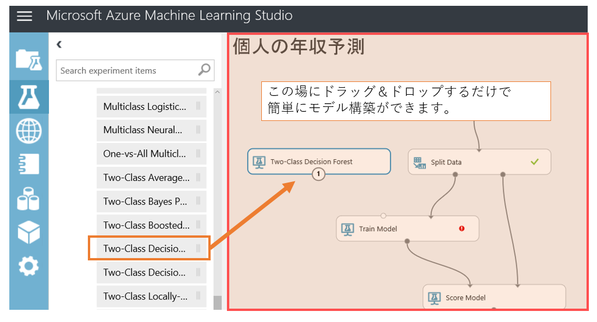Screen dimensions: 597x322
Task: Select the Two-Class Bayes P... module item
Action: 151,202
